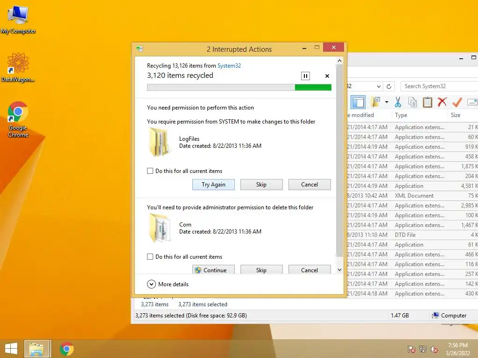Image resolution: width=478 pixels, height=358 pixels.
Task: Click '3,273 items selected' details text
Action: tap(203, 304)
